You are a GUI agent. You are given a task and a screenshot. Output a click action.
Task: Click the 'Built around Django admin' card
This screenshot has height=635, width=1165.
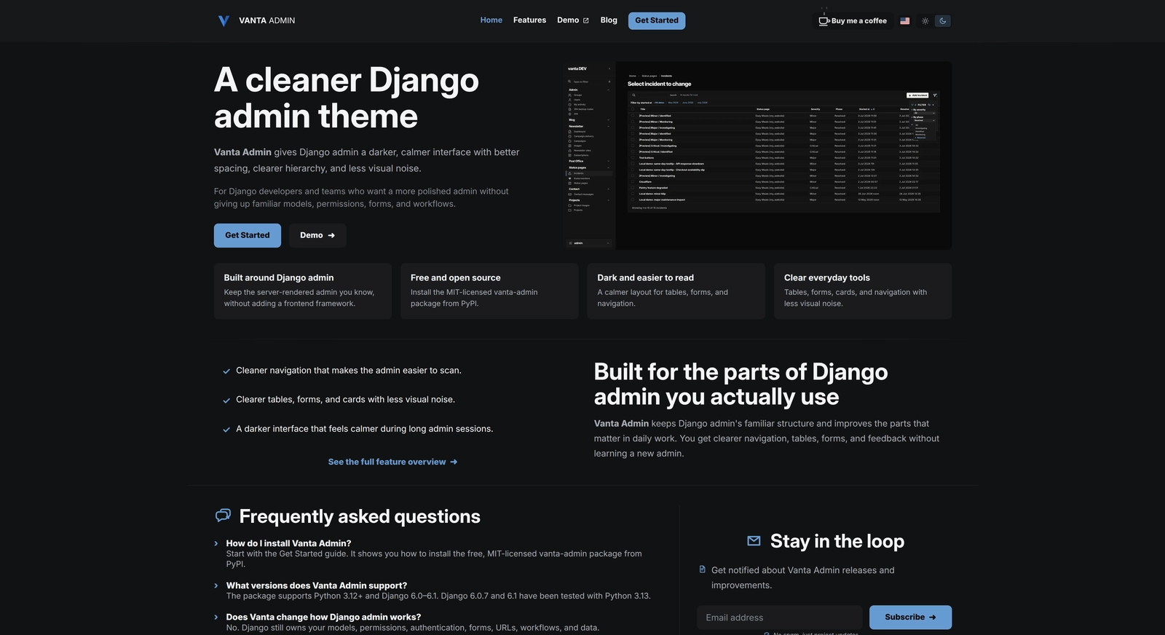pyautogui.click(x=303, y=291)
